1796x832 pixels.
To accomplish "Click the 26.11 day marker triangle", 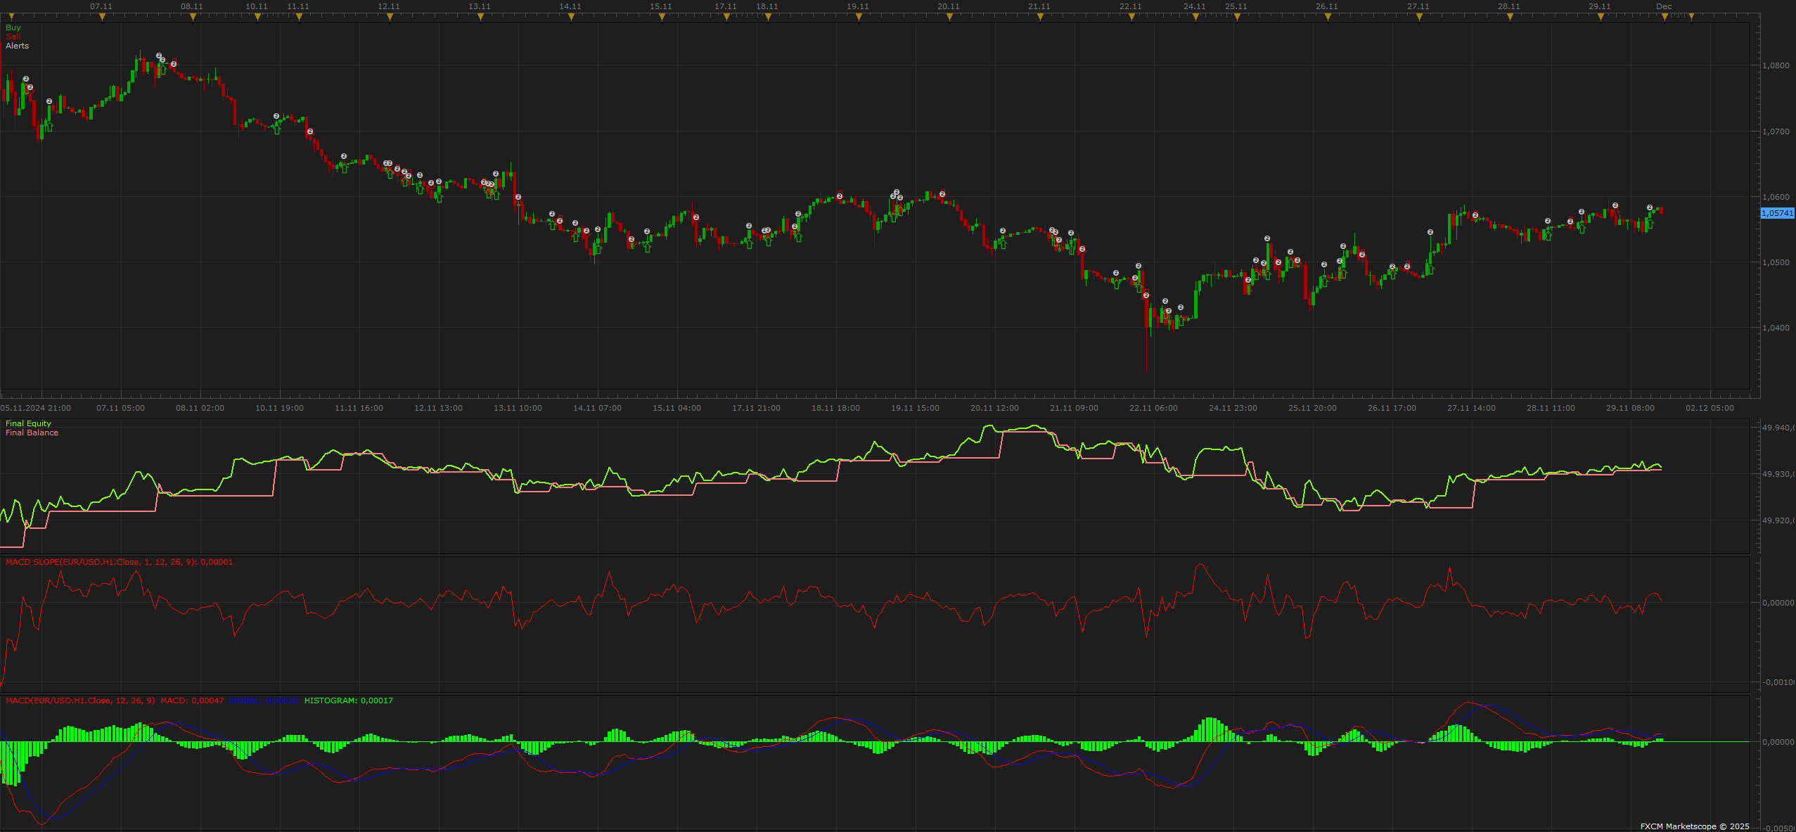I will point(1328,17).
